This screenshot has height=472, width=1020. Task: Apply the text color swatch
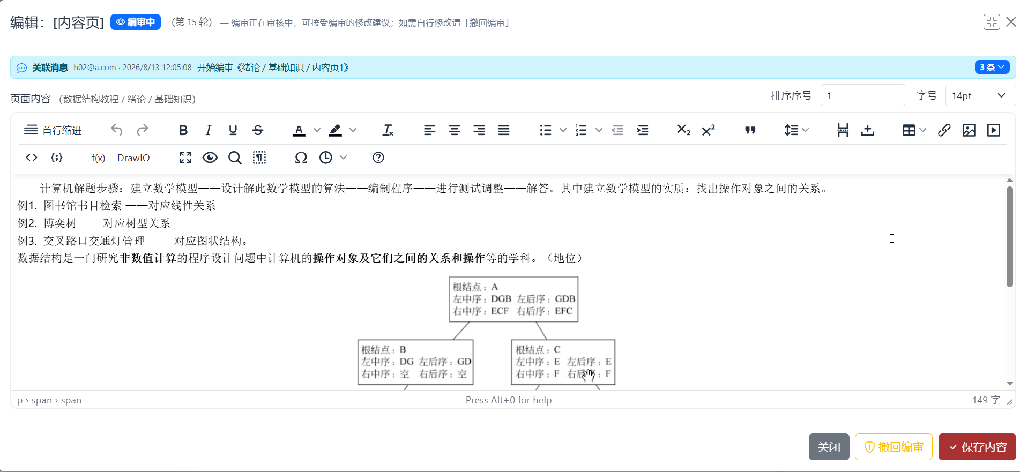pos(299,130)
